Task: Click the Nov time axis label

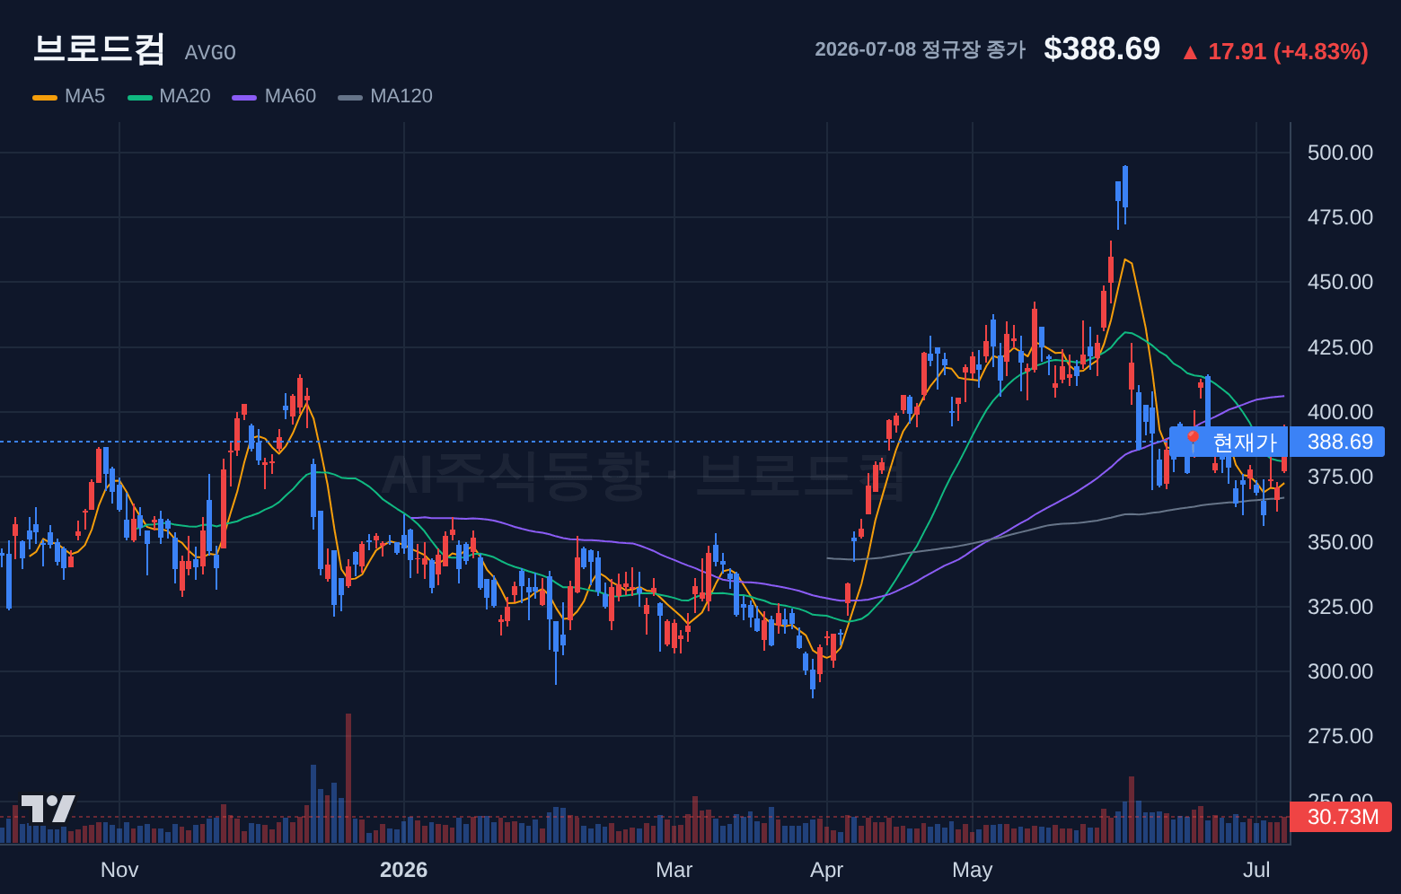Action: click(119, 870)
